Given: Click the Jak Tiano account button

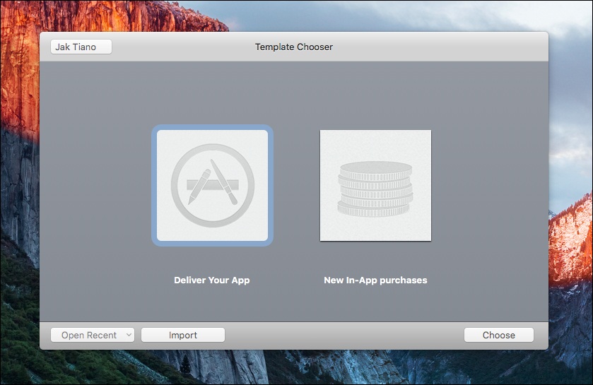Looking at the screenshot, I should click(x=81, y=47).
